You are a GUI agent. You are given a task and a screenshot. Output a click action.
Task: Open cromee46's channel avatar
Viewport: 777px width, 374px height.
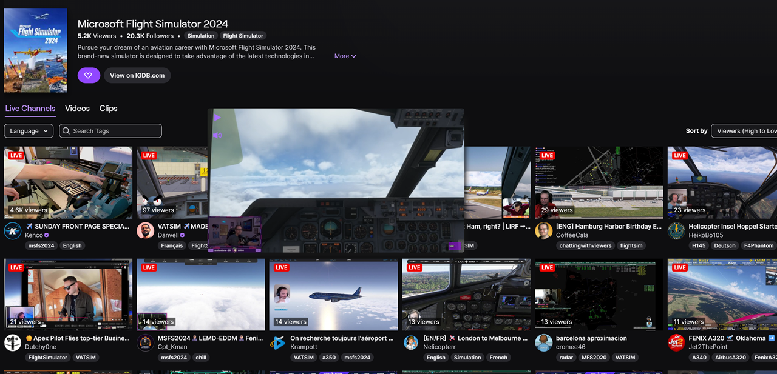pyautogui.click(x=544, y=342)
